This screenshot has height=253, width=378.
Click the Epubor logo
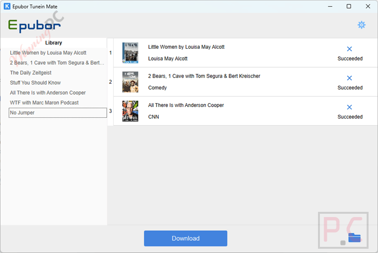34,26
